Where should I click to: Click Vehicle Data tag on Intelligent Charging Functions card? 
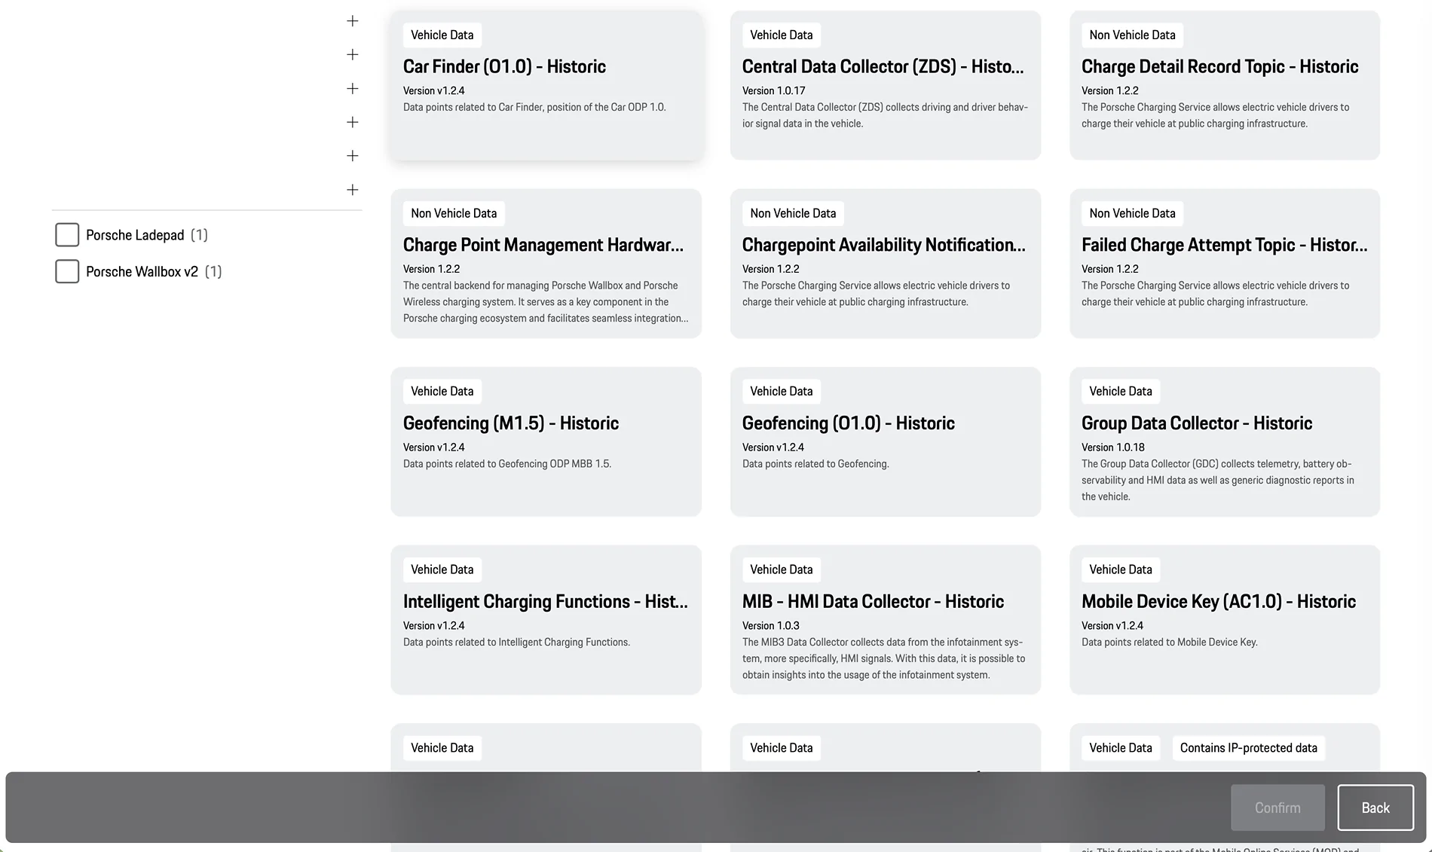(x=442, y=570)
